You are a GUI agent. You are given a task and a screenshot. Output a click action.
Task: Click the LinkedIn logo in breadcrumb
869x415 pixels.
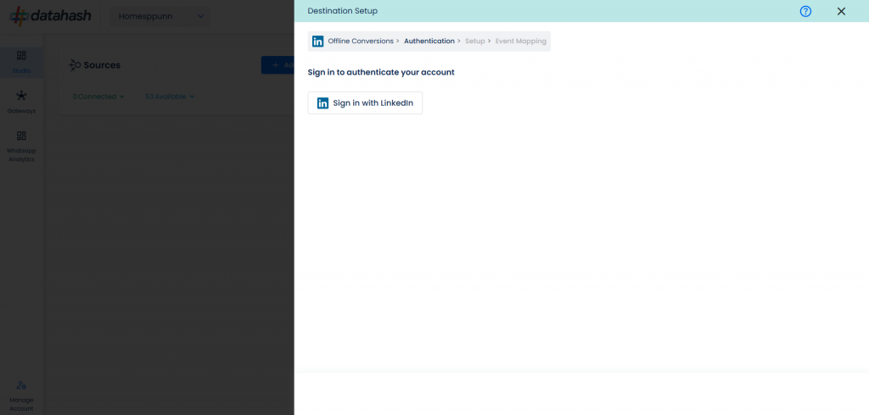pyautogui.click(x=317, y=41)
